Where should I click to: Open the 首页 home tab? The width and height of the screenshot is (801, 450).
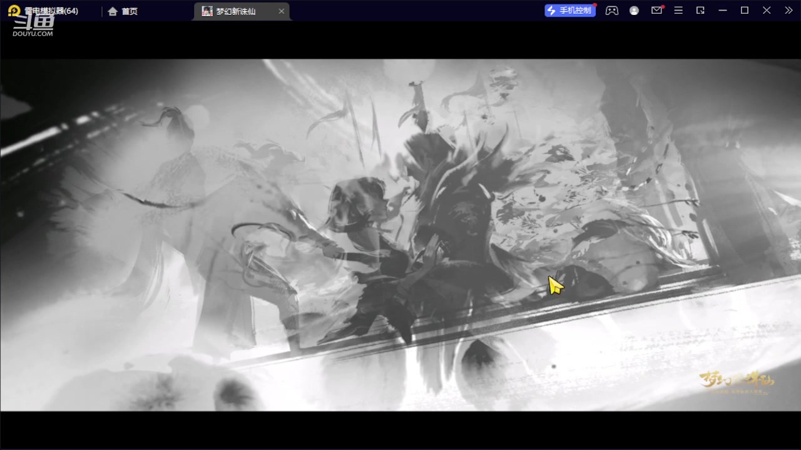coord(123,11)
